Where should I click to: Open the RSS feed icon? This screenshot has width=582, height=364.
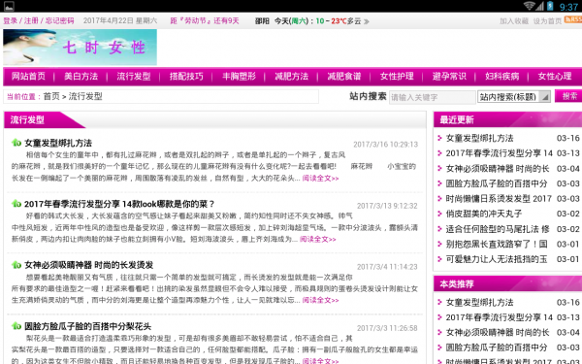click(573, 19)
